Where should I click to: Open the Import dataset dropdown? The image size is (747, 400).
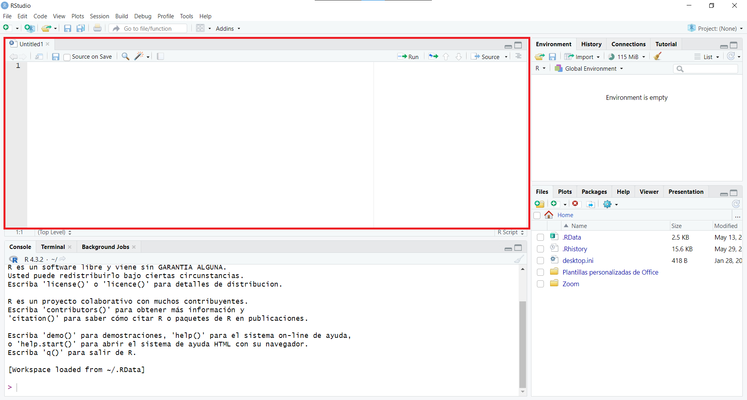(x=582, y=57)
